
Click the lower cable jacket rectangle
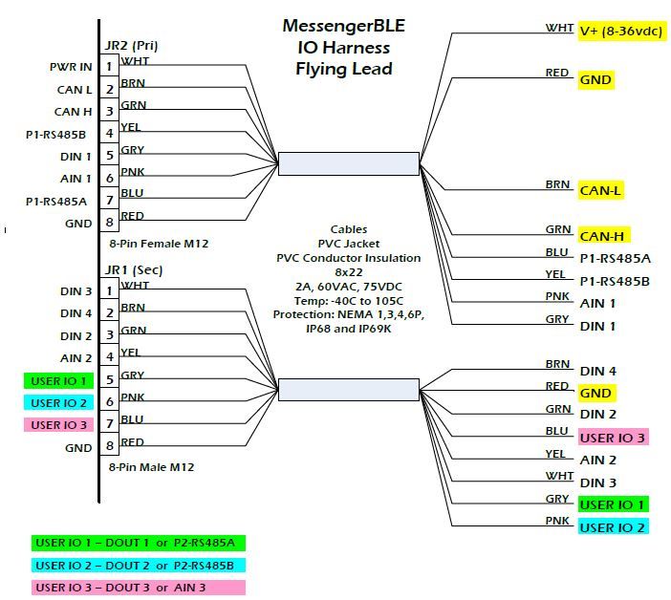(349, 390)
